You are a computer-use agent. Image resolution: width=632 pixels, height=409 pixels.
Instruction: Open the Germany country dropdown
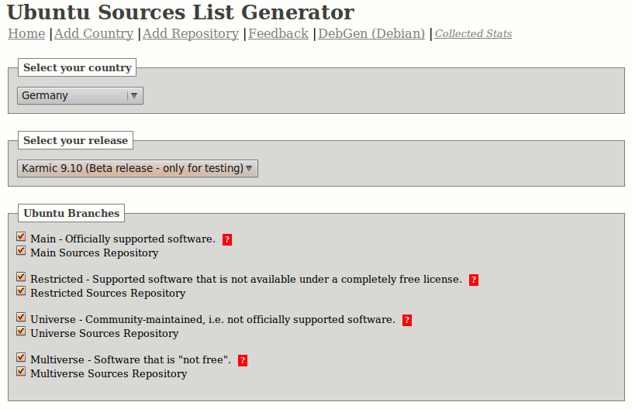point(80,95)
